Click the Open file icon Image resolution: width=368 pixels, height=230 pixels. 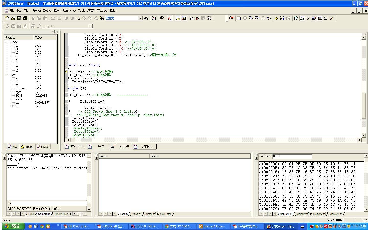click(13, 18)
